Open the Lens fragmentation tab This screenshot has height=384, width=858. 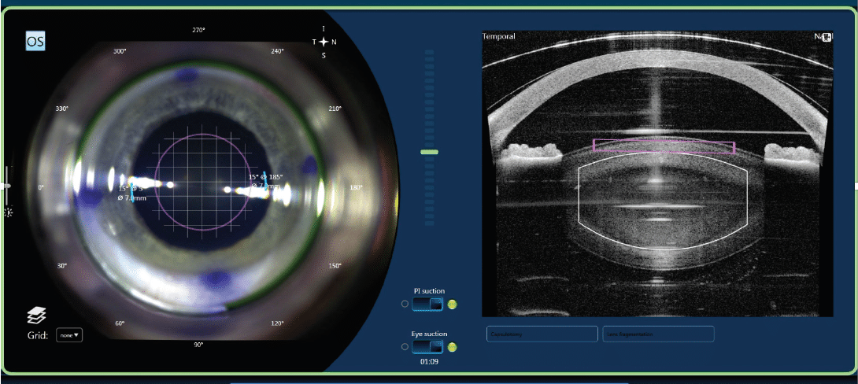click(x=658, y=334)
